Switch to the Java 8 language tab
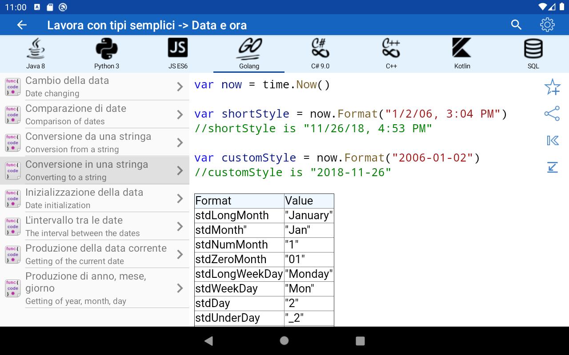 click(36, 54)
